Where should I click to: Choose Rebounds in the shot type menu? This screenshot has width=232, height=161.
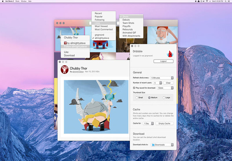[131, 29]
